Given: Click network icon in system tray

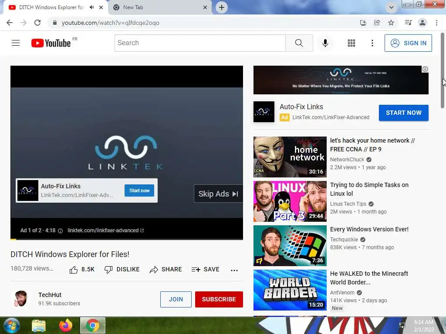Looking at the screenshot, I should pos(402,325).
